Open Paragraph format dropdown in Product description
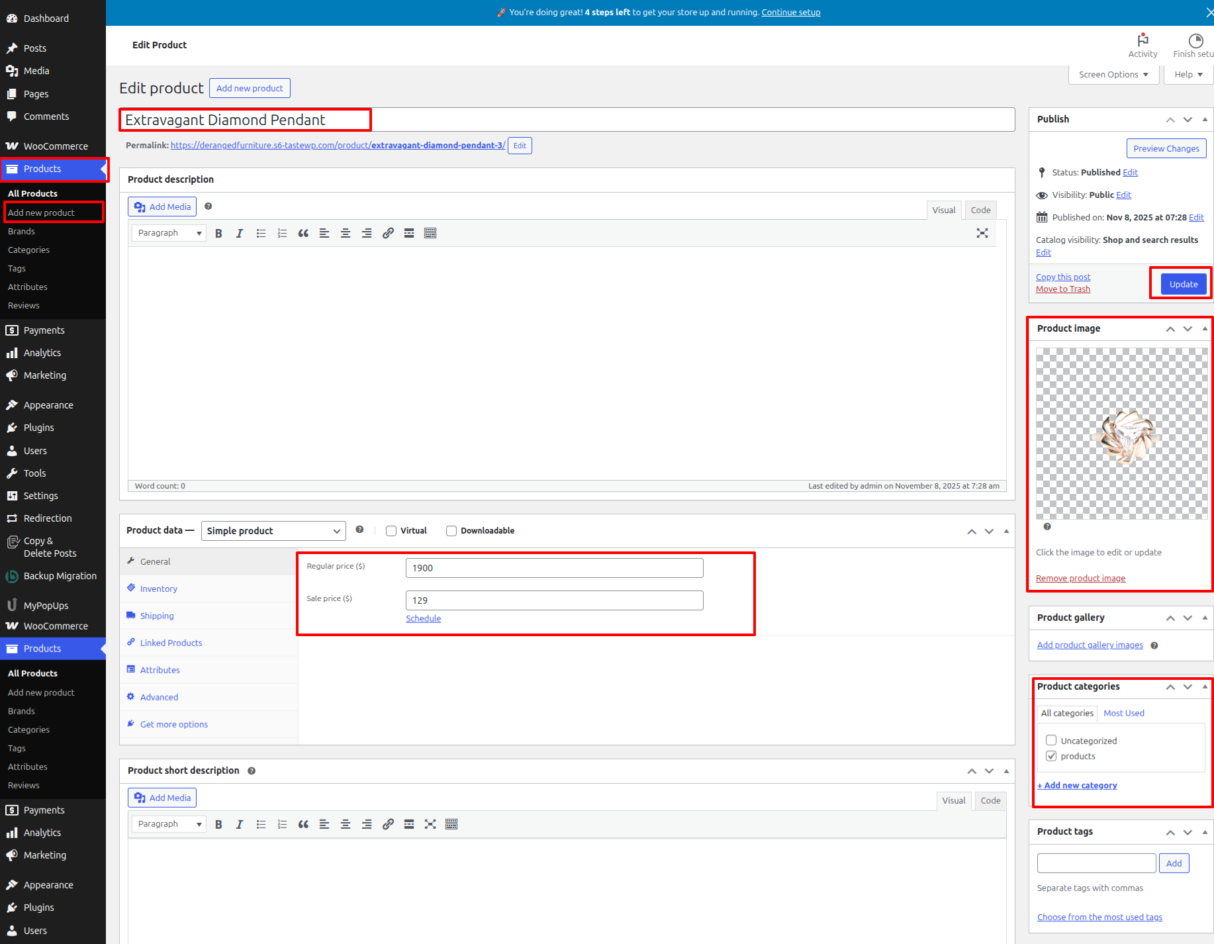 pos(169,233)
